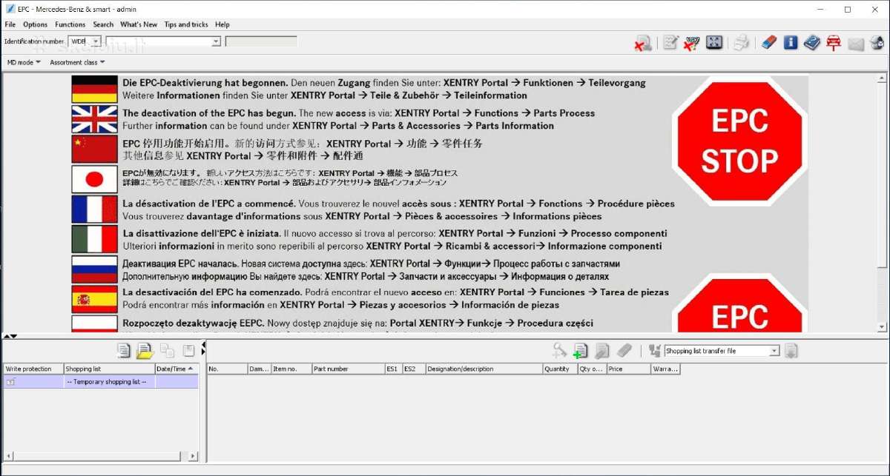Click the printer icon in toolbar
This screenshot has height=476, width=890.
(741, 43)
